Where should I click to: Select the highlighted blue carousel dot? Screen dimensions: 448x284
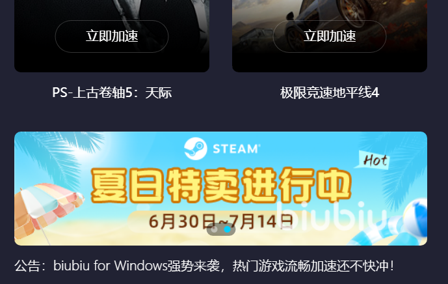point(228,229)
